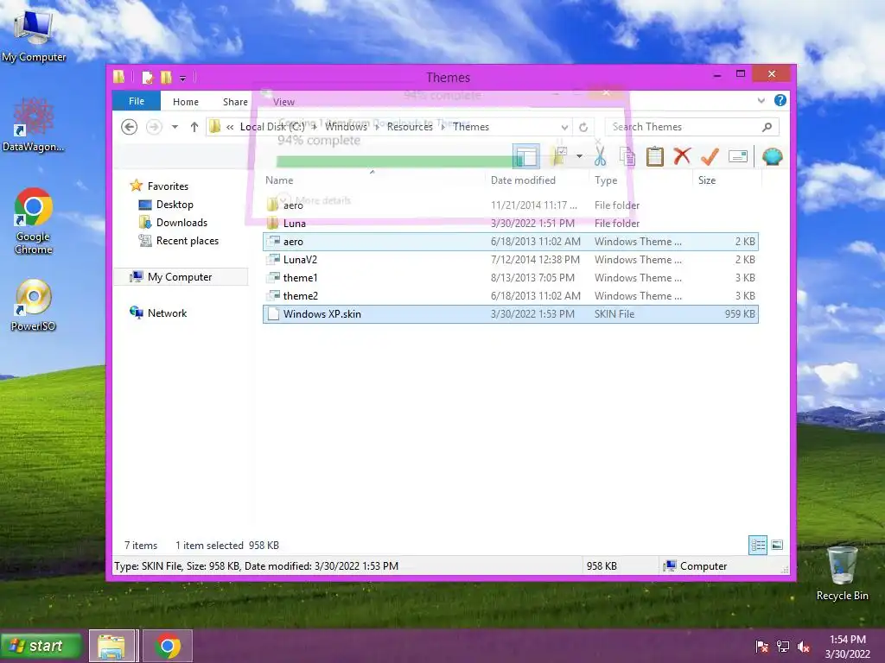This screenshot has height=663, width=885.
Task: Open Desktop in the navigation pane
Action: pos(175,204)
